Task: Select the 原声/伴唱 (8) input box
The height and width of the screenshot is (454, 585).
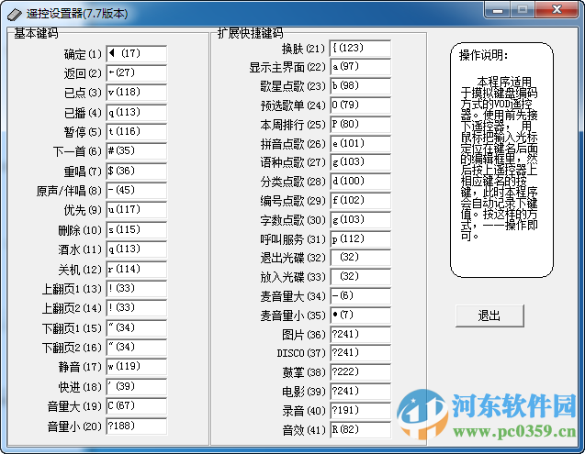Action: pos(137,191)
